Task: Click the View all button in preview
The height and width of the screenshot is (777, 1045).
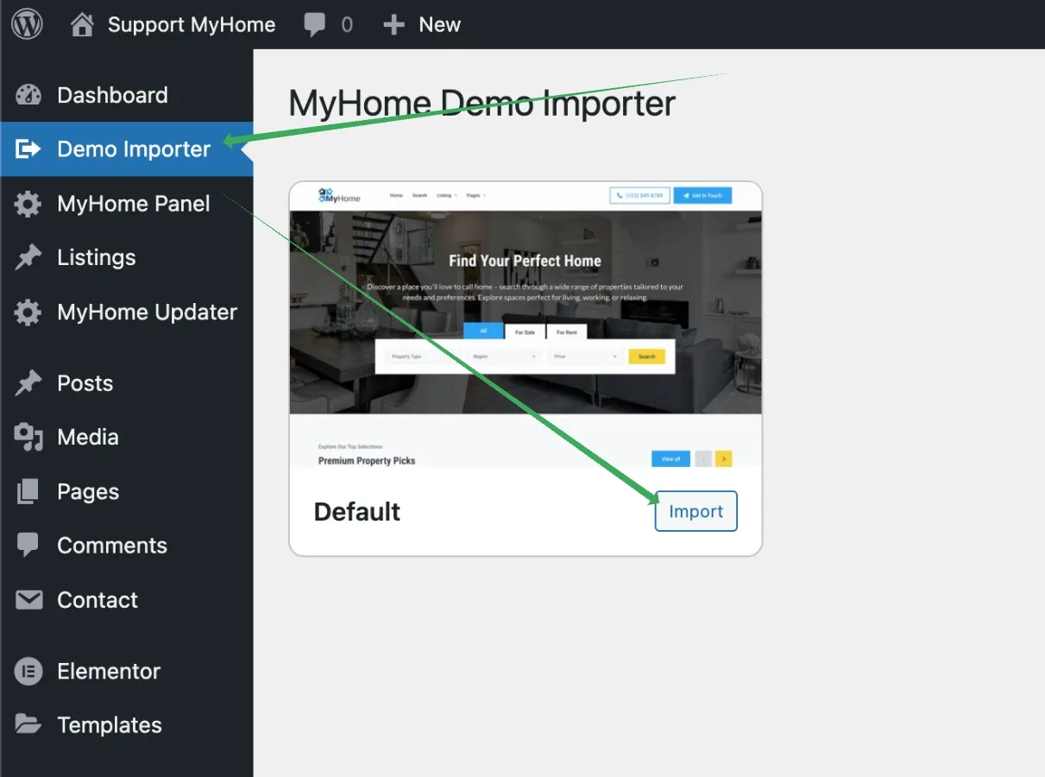Action: click(x=670, y=458)
